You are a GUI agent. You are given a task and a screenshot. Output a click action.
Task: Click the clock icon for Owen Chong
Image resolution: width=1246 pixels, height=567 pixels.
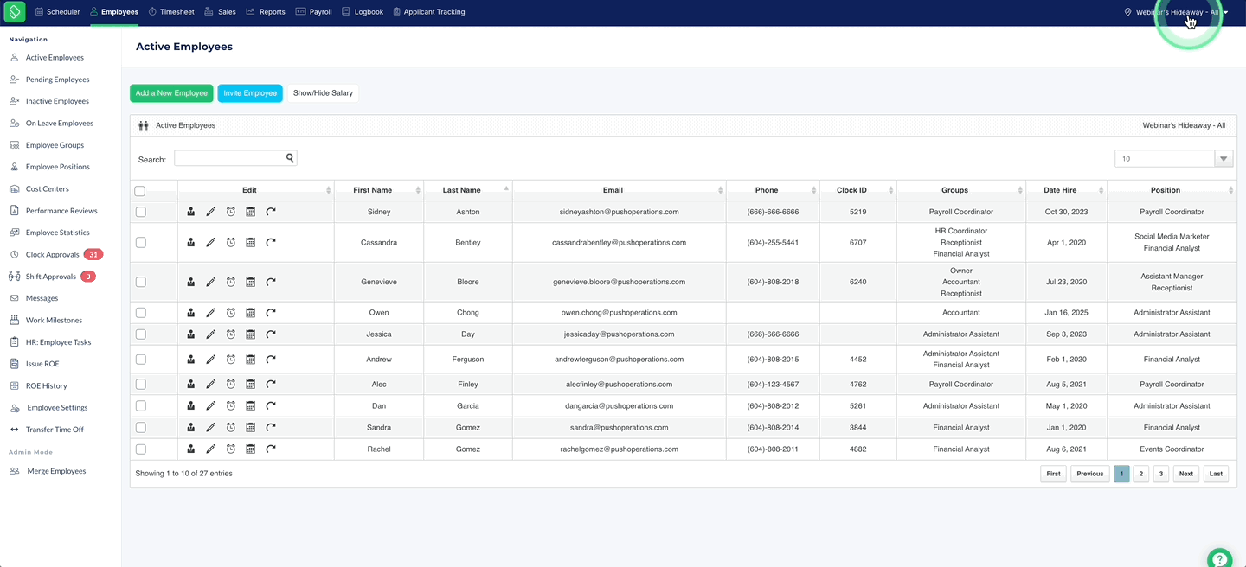click(231, 313)
